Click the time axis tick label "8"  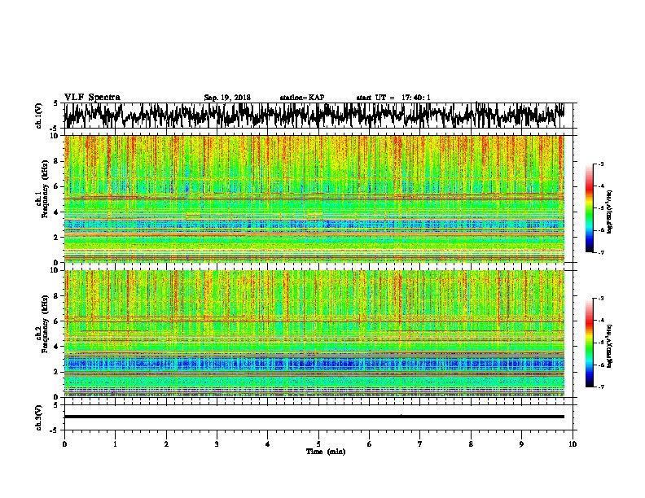[x=471, y=444]
